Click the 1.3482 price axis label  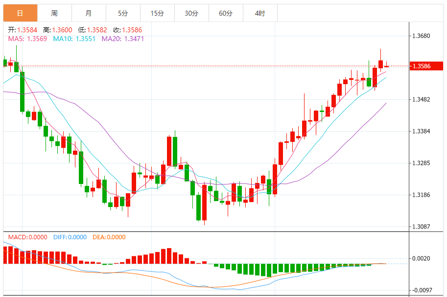tap(422, 99)
